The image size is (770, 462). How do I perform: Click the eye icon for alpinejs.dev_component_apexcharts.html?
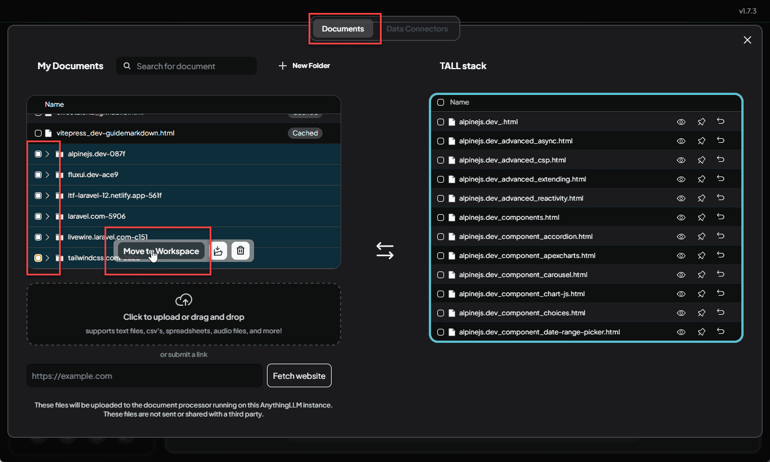coord(681,256)
